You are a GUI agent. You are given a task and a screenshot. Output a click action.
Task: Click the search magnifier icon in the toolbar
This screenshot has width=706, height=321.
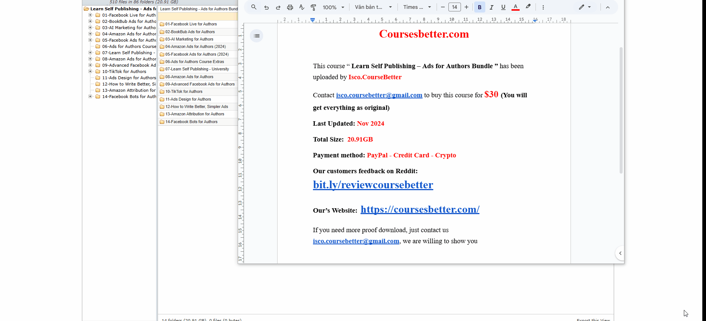tap(254, 7)
